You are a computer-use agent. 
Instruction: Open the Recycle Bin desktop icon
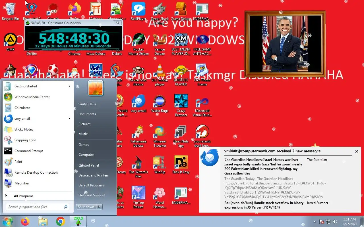coord(11,11)
